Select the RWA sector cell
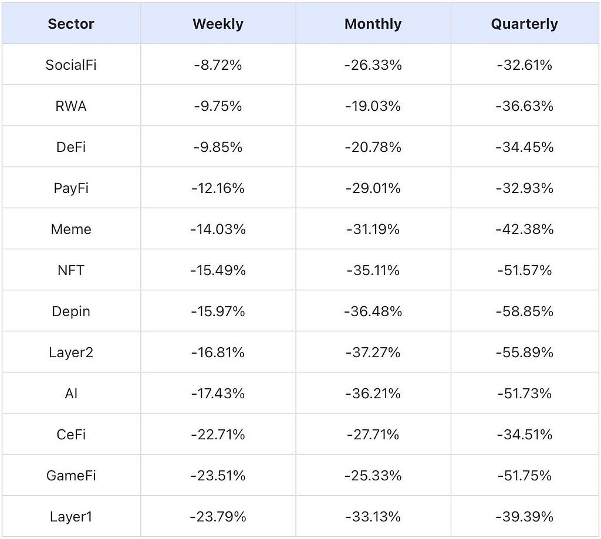This screenshot has height=539, width=601. [x=71, y=106]
